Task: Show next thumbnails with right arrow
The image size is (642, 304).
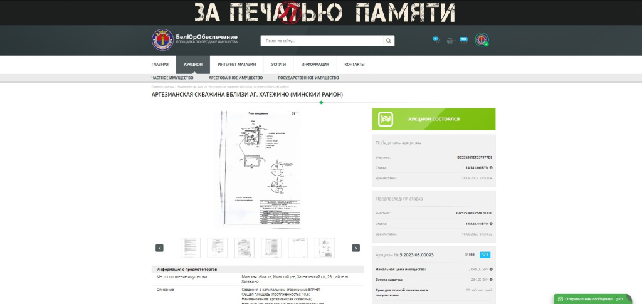Action: (x=356, y=248)
